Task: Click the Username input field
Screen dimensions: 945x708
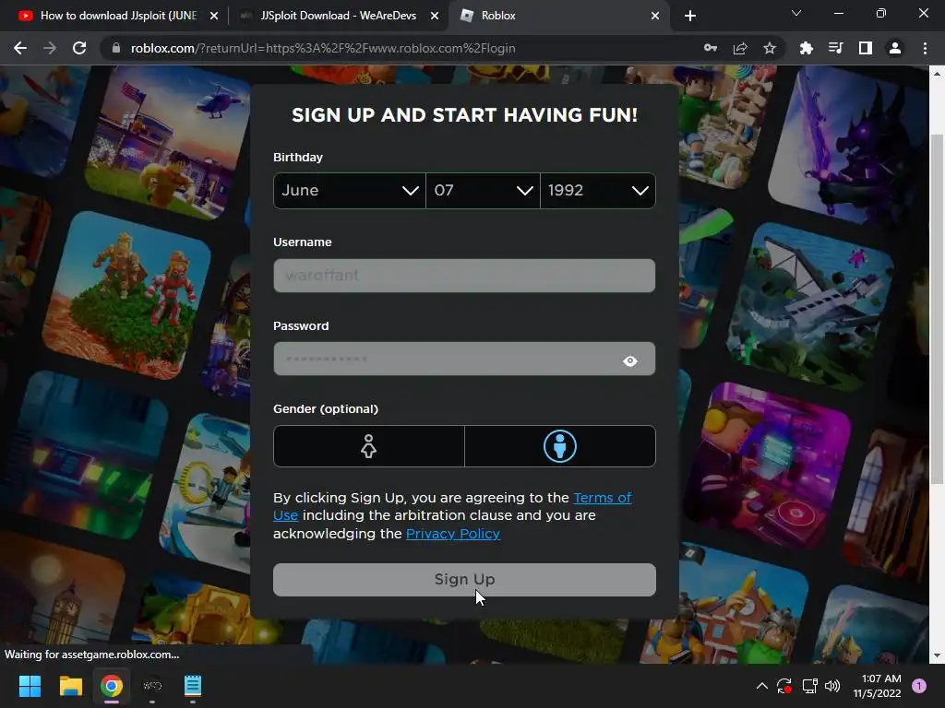Action: coord(464,276)
